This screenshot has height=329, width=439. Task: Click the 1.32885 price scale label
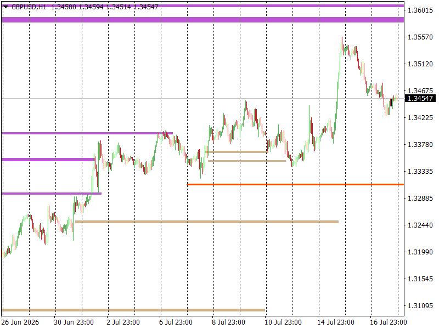pos(420,198)
